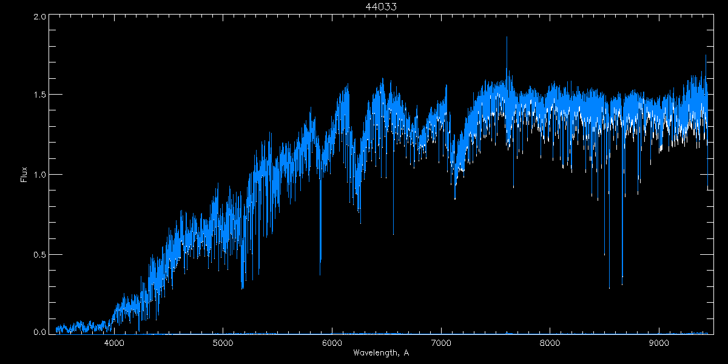Select the 6000 x-axis tick label
This screenshot has width=728, height=364.
tap(332, 342)
